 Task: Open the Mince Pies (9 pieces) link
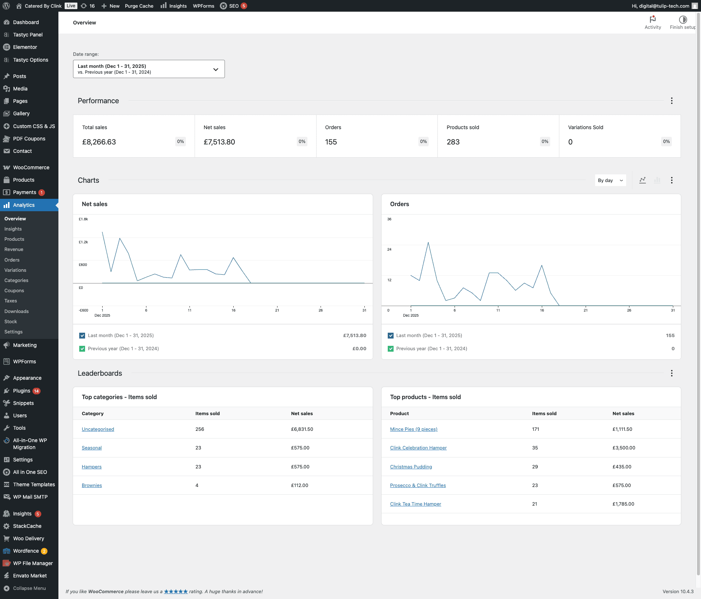413,429
